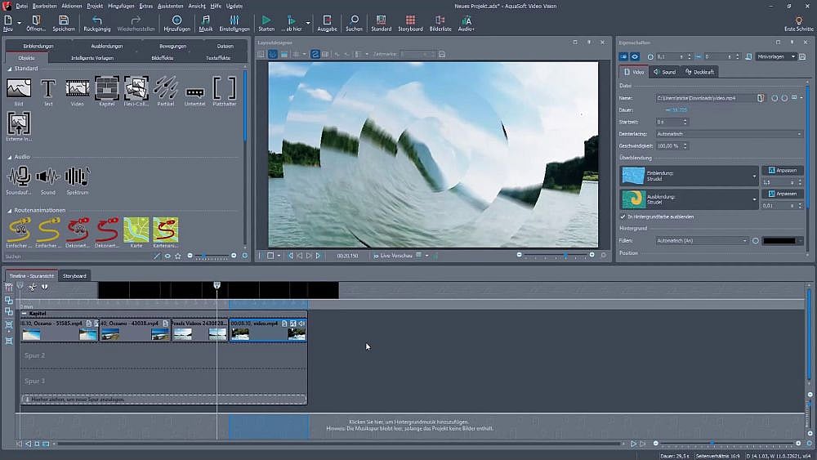Click the scissors cut tool in timeline
Screen dimensions: 817x460
tap(32, 287)
